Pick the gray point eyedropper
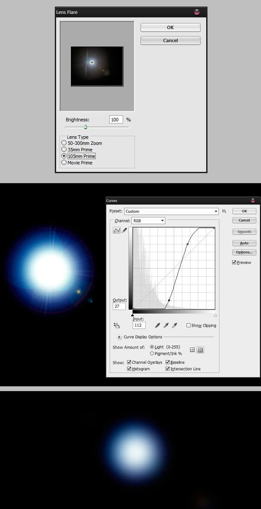 click(166, 325)
